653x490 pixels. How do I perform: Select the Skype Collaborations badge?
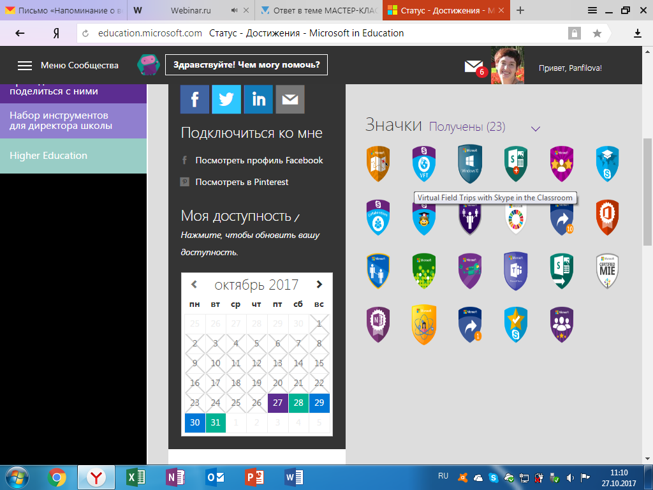tap(378, 217)
